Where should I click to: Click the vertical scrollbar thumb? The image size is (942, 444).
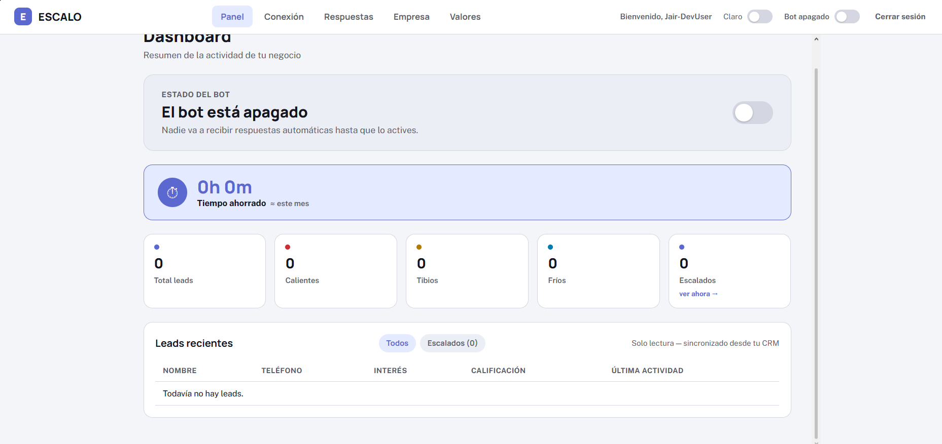tap(816, 253)
